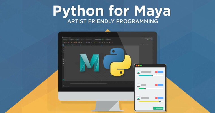
Task: Click the green confirm button with checkmark
Action: click(x=158, y=108)
